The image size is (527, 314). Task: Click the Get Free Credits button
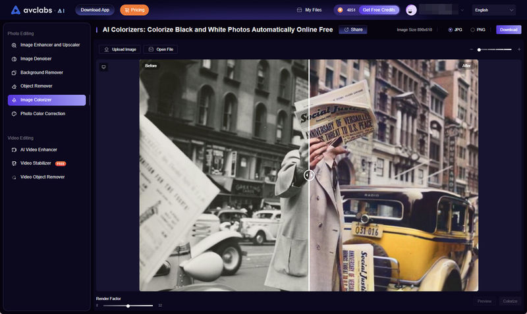point(378,10)
